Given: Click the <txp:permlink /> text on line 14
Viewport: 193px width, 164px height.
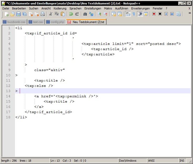Looking at the screenshot, I should [74, 96].
